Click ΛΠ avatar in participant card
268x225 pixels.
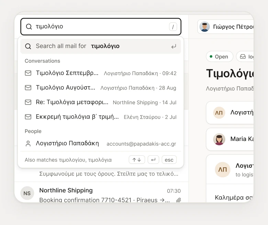[x=219, y=113]
